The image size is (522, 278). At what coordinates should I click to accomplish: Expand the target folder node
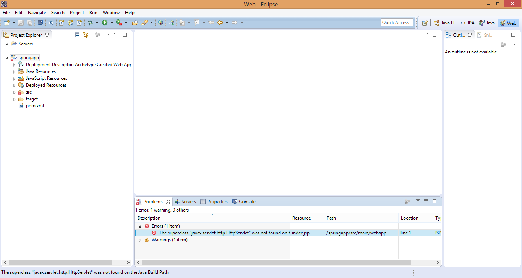15,99
